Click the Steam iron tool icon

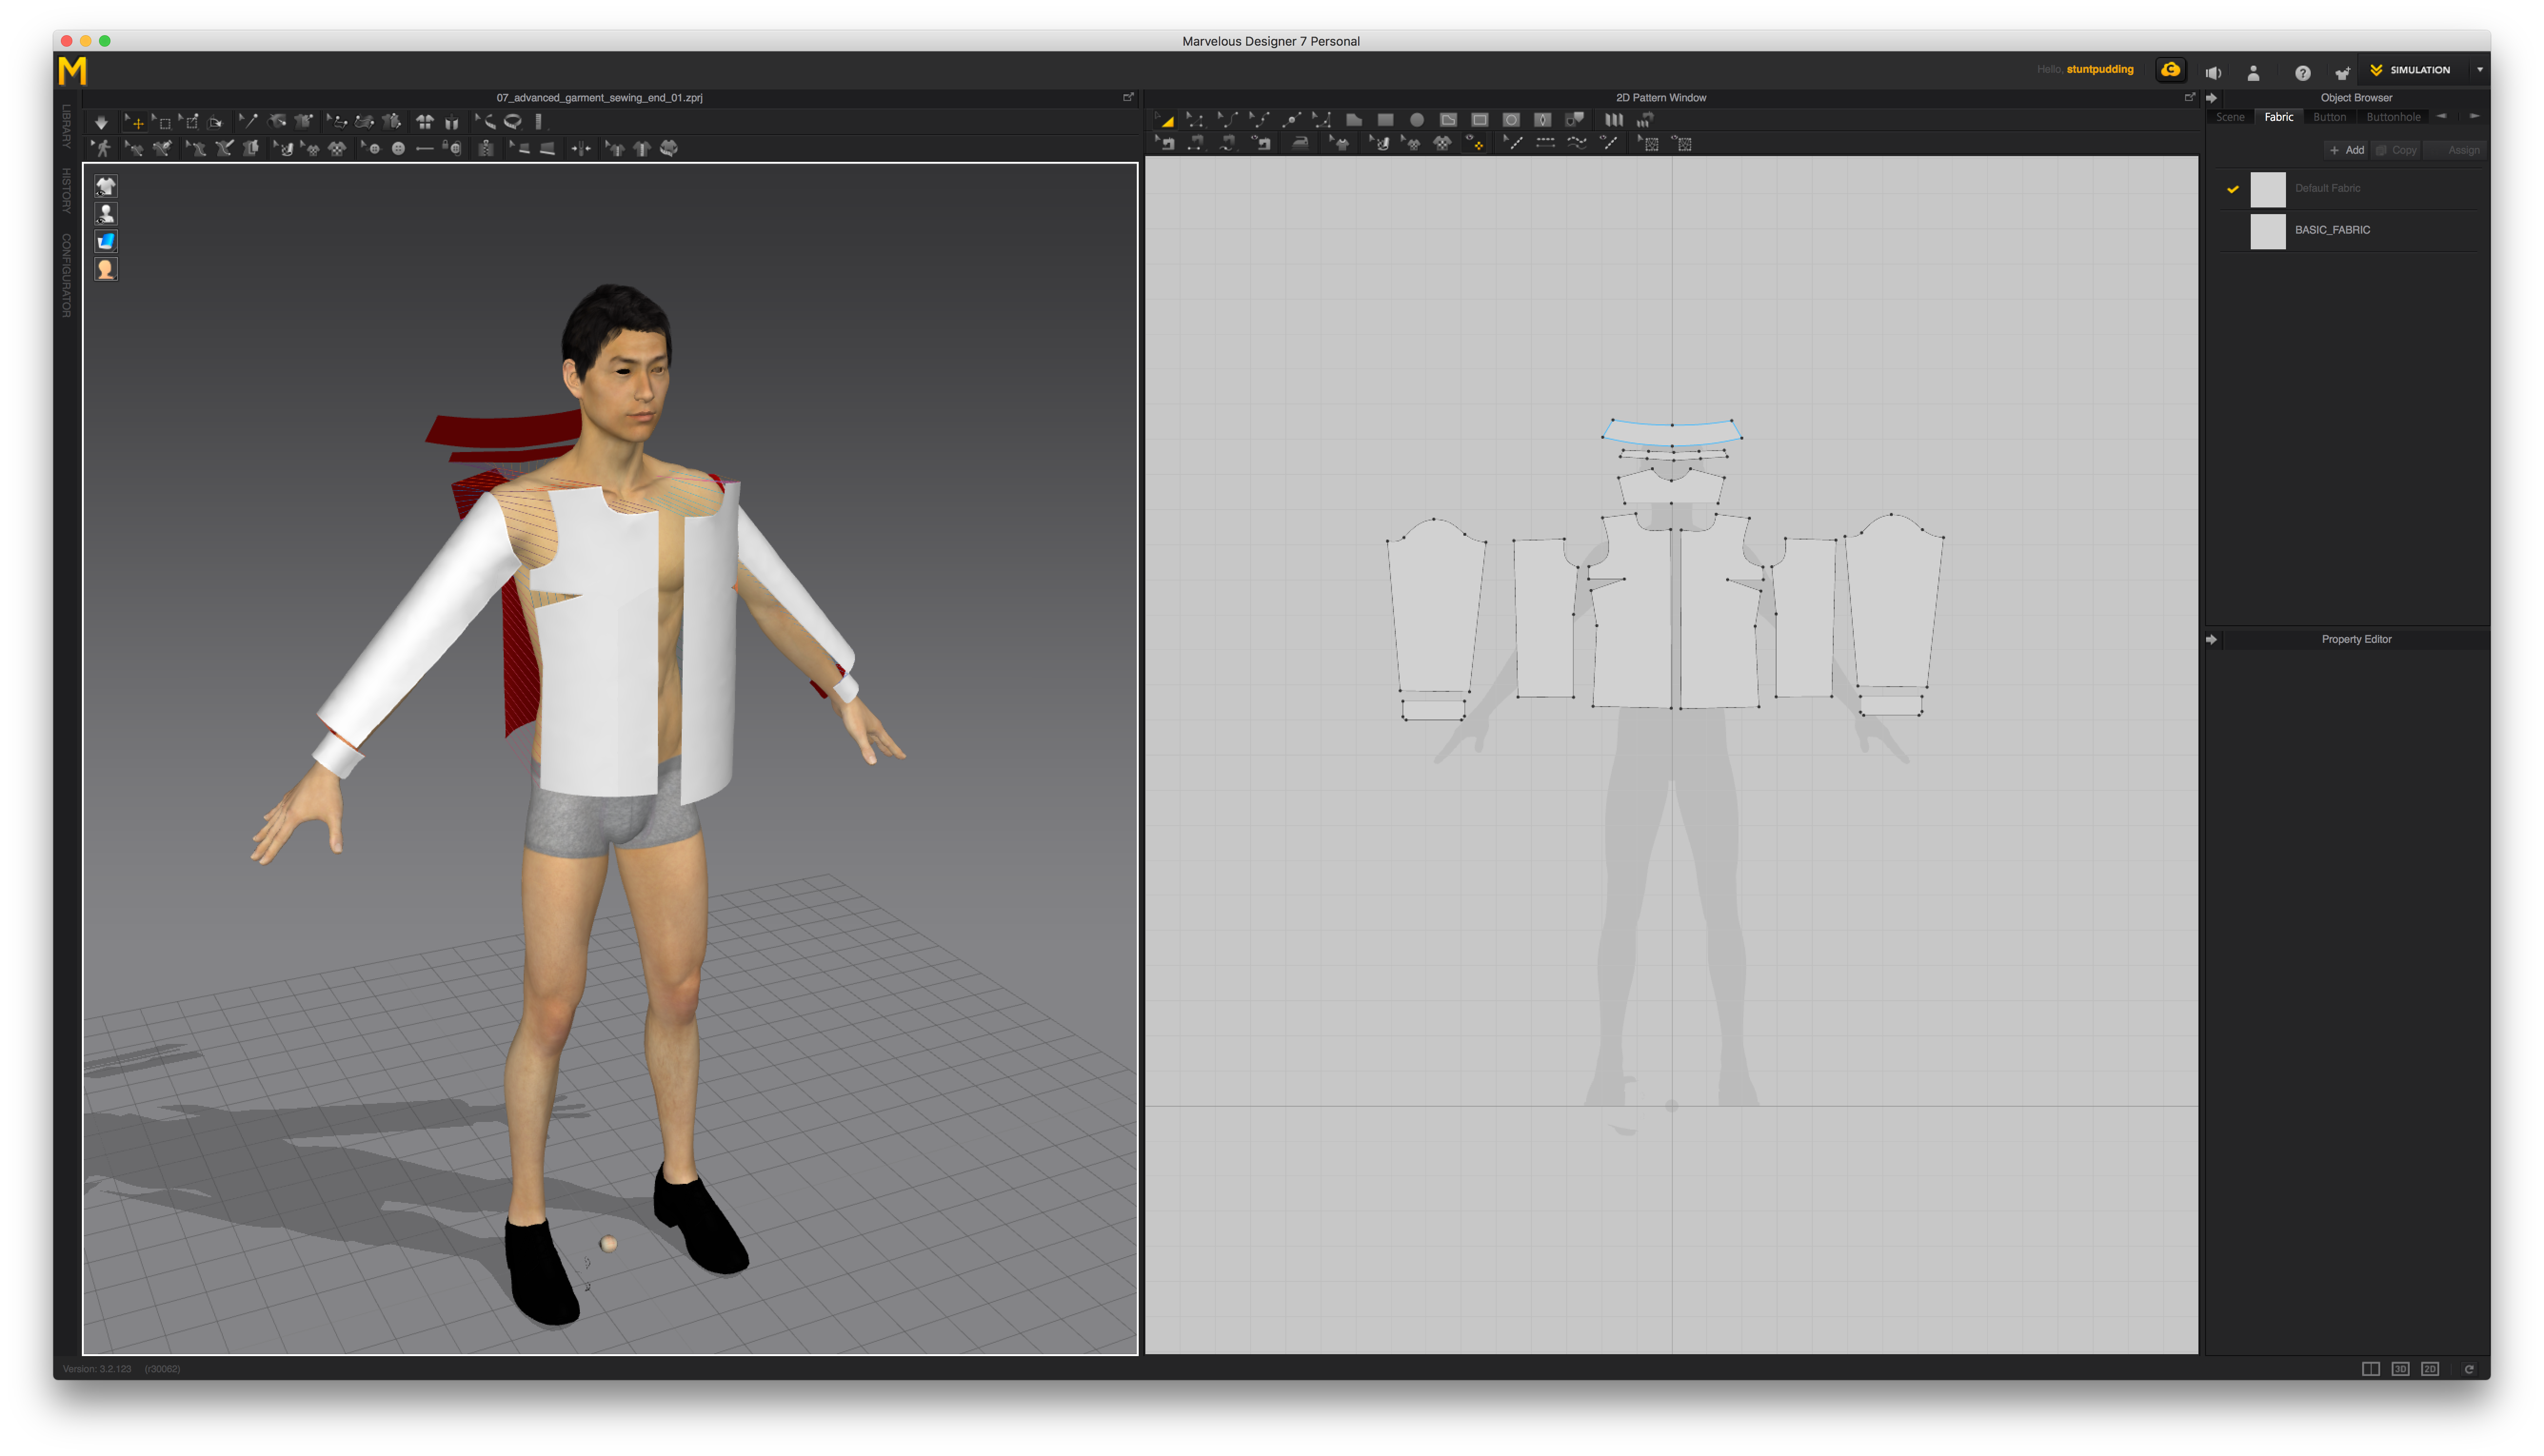[1300, 144]
